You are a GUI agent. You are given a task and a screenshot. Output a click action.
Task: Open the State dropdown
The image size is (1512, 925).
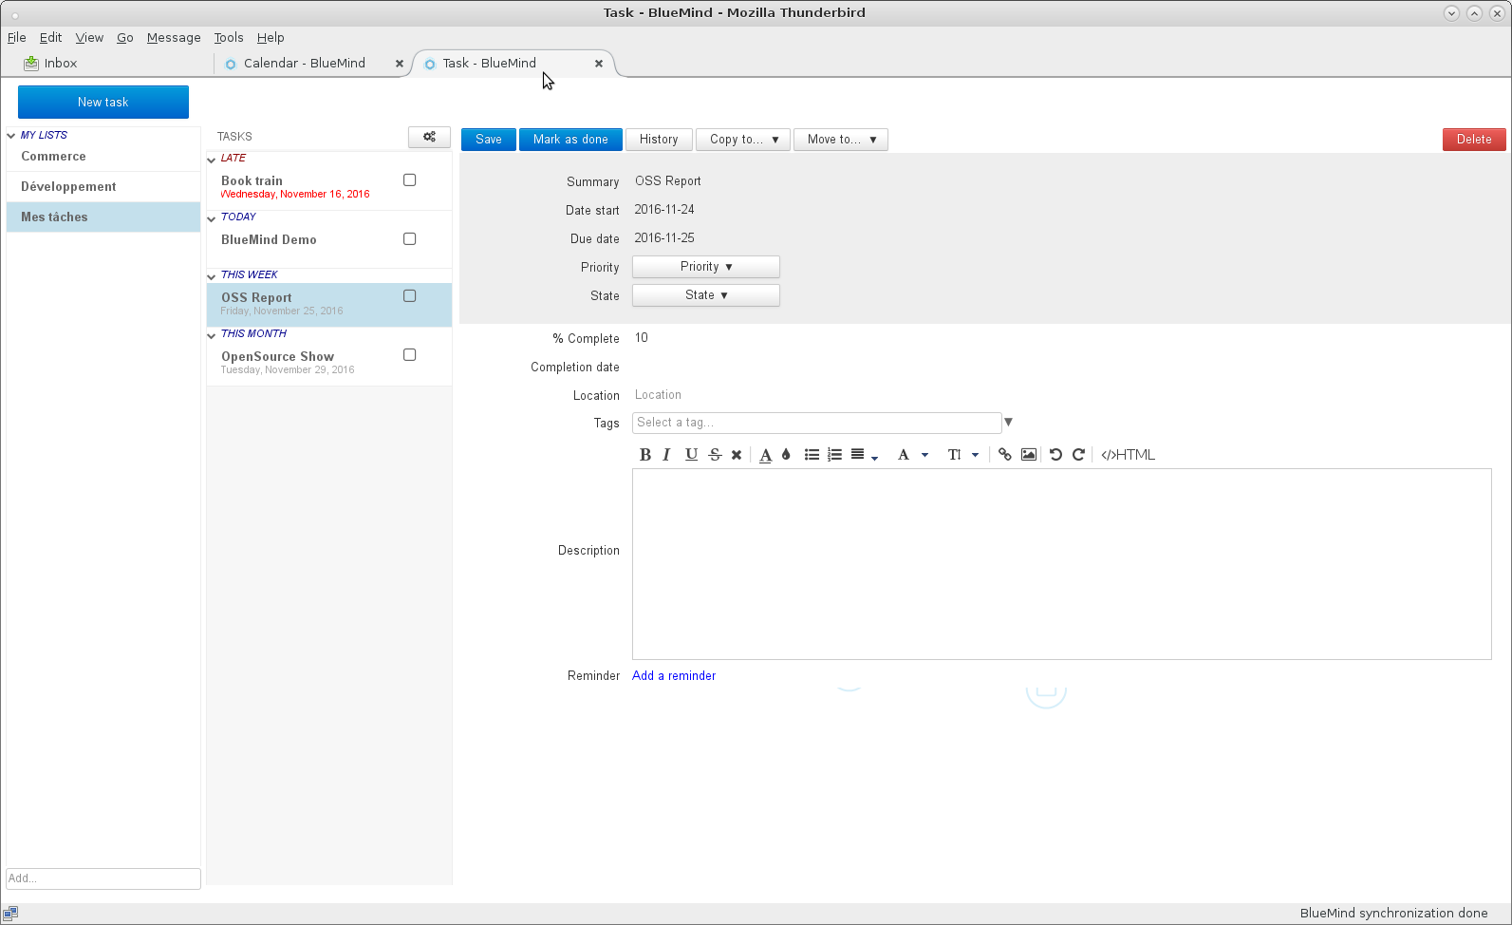pos(706,295)
